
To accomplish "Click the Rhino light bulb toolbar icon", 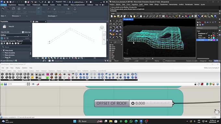I will [179, 17].
